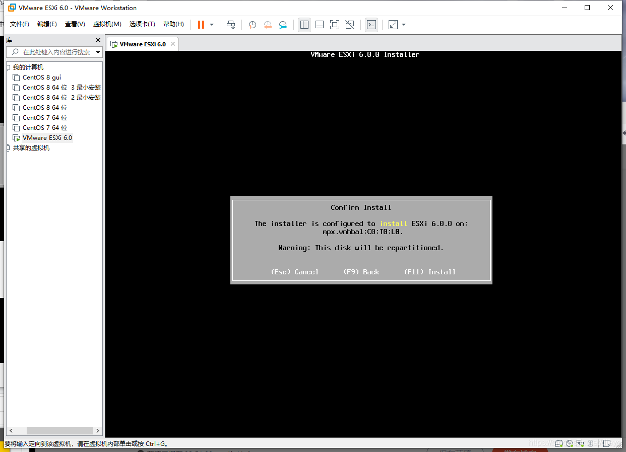The height and width of the screenshot is (452, 626).
Task: Close the VMware ESXi 6.0 tab
Action: pyautogui.click(x=173, y=44)
